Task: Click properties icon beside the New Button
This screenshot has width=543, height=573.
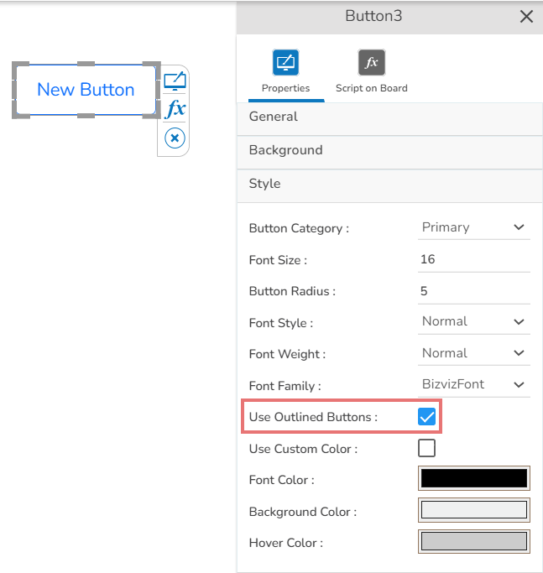Action: pos(175,81)
